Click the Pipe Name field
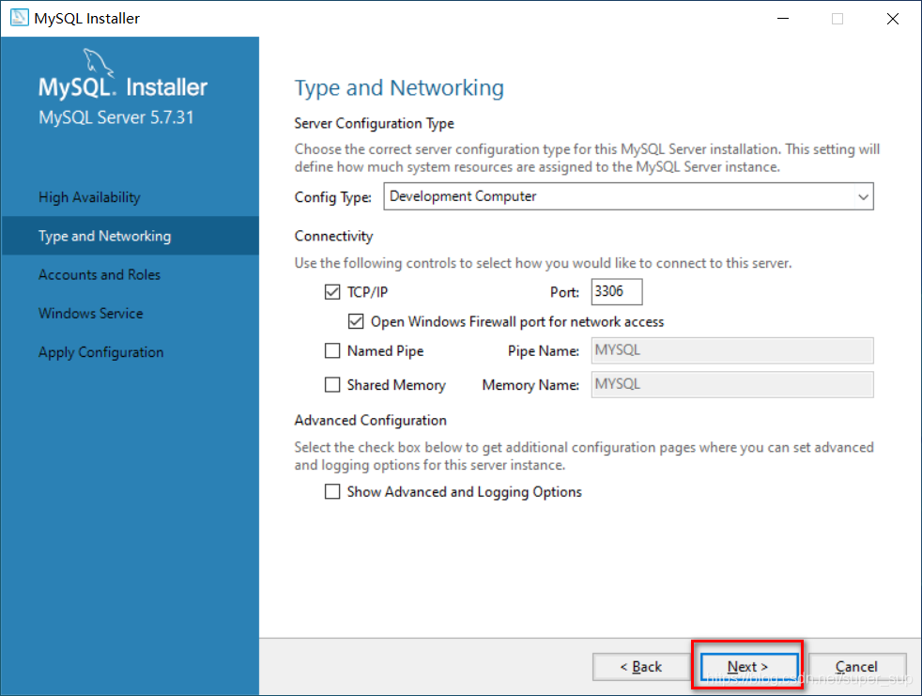This screenshot has height=696, width=922. 732,350
